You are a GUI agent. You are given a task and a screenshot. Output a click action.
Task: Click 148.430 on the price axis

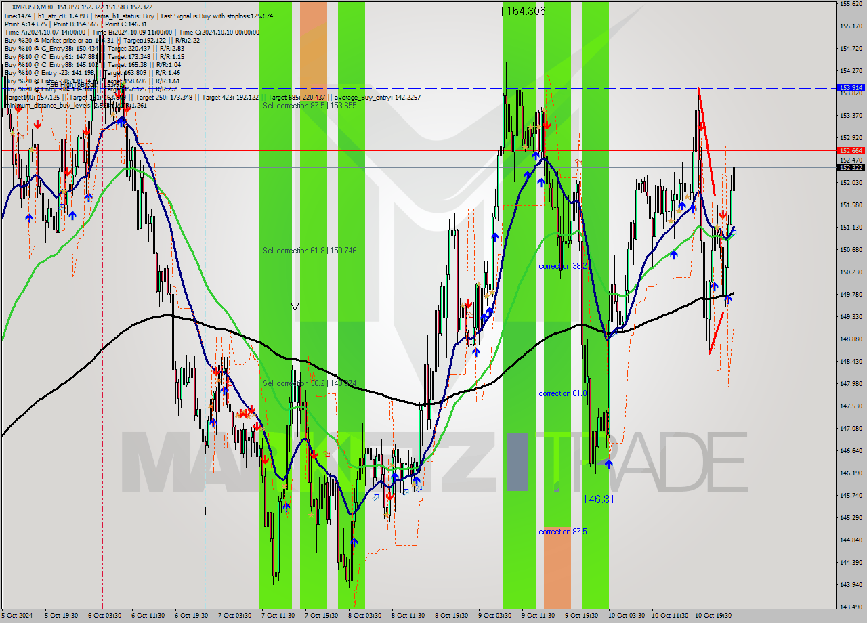[x=851, y=362]
